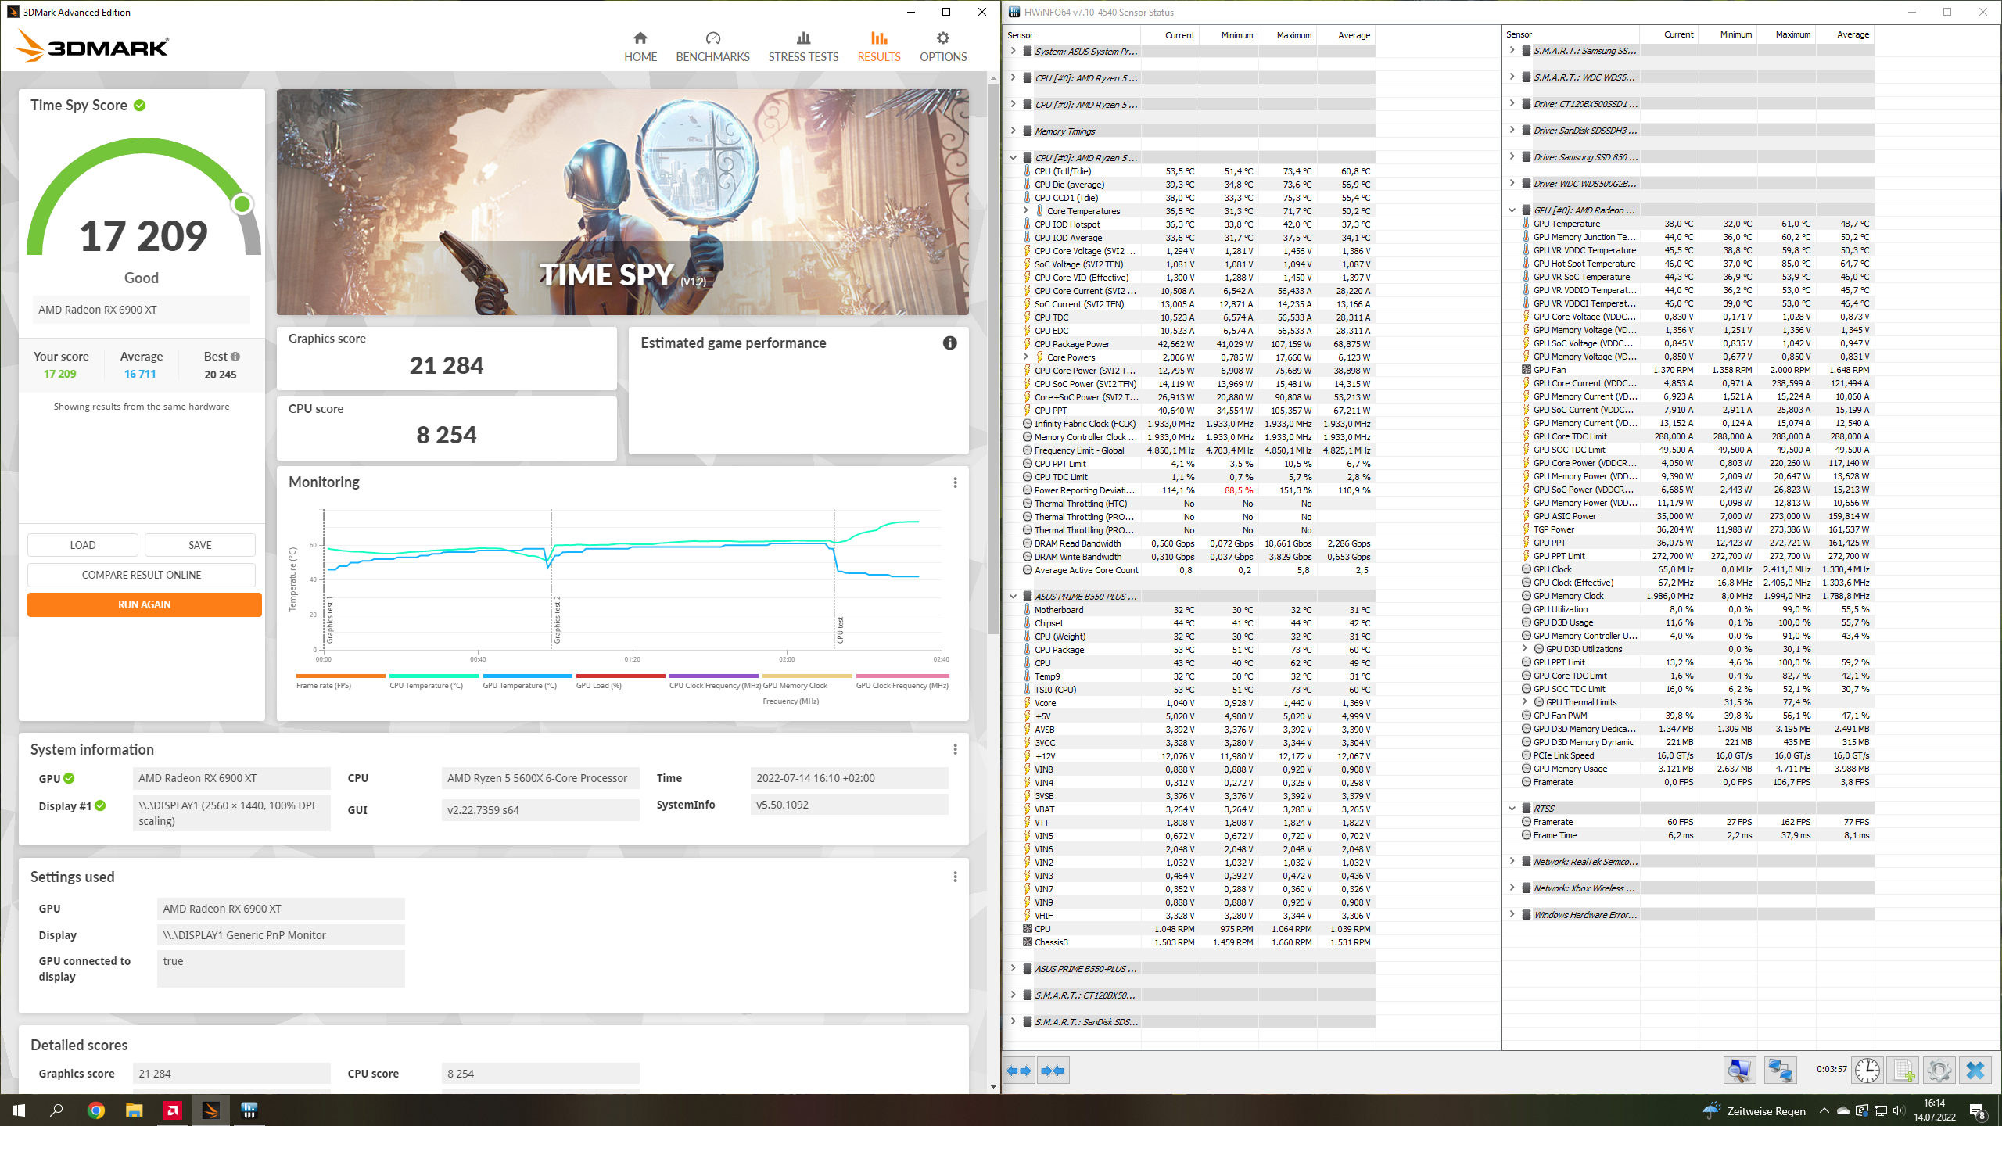This screenshot has width=2002, height=1173.
Task: Switch to the BENCHMARKS tab
Action: [712, 47]
